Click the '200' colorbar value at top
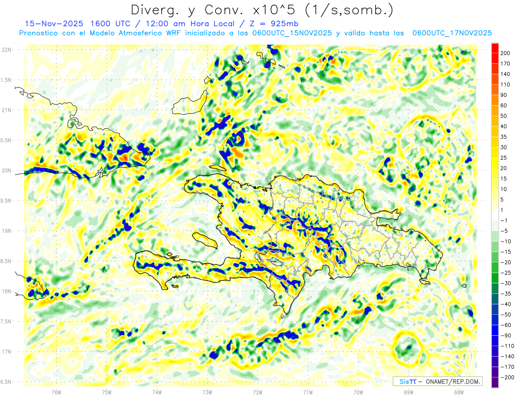The height and width of the screenshot is (398, 515). click(x=505, y=53)
